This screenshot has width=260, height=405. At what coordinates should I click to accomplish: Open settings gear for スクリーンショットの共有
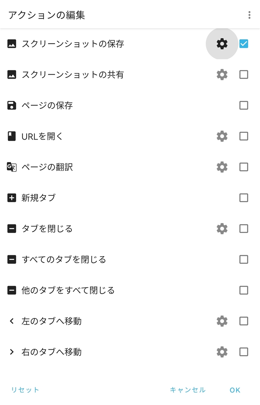[222, 74]
